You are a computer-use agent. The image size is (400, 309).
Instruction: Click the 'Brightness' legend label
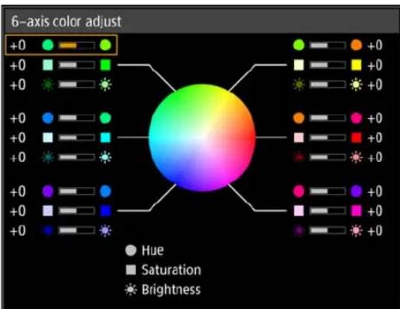coord(171,290)
